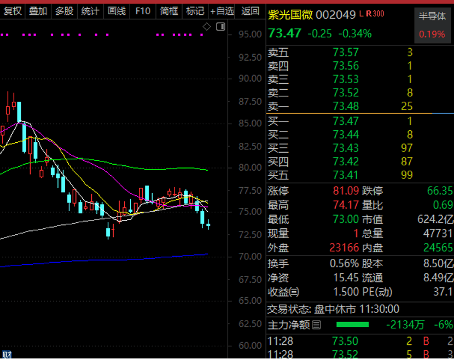The width and height of the screenshot is (454, 359).
Task: Add stock via +自选 button
Action: pyautogui.click(x=222, y=11)
